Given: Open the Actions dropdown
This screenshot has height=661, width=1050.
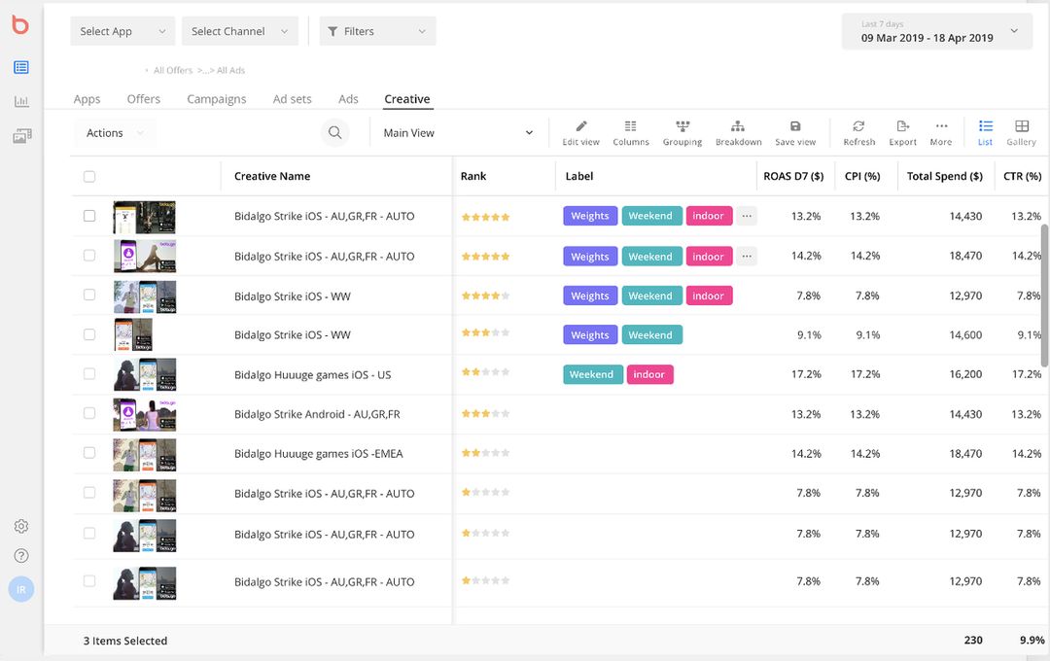Looking at the screenshot, I should pyautogui.click(x=115, y=132).
